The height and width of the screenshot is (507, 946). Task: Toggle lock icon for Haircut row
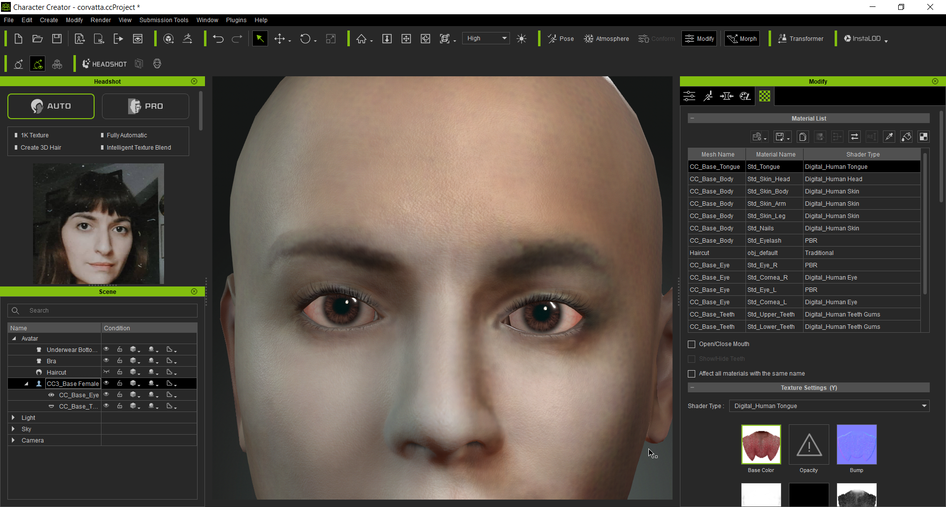120,372
